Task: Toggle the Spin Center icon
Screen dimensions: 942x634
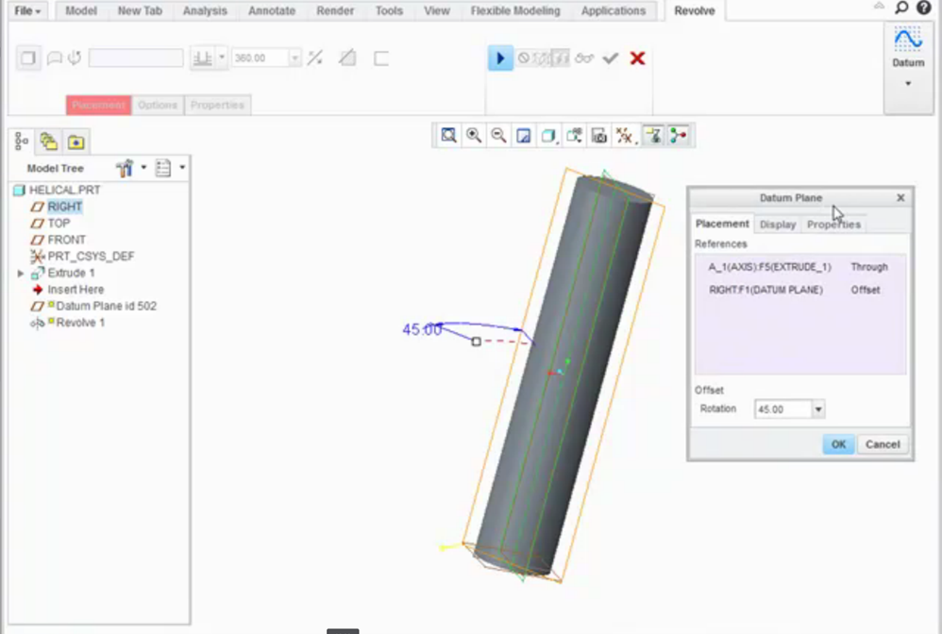Action: [679, 136]
